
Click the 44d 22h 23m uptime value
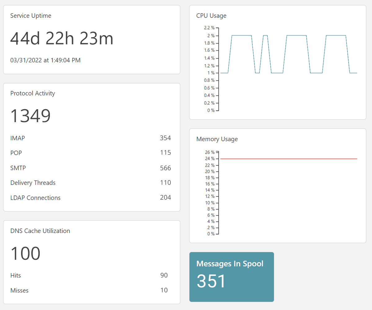point(62,38)
